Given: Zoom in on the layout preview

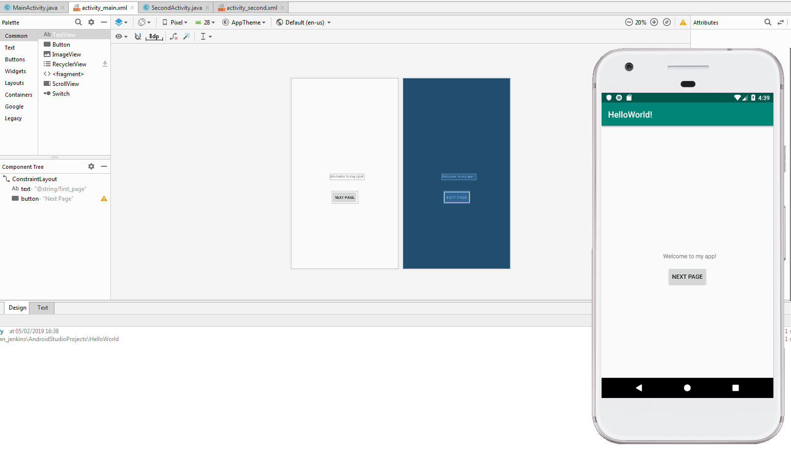Looking at the screenshot, I should click(x=654, y=22).
